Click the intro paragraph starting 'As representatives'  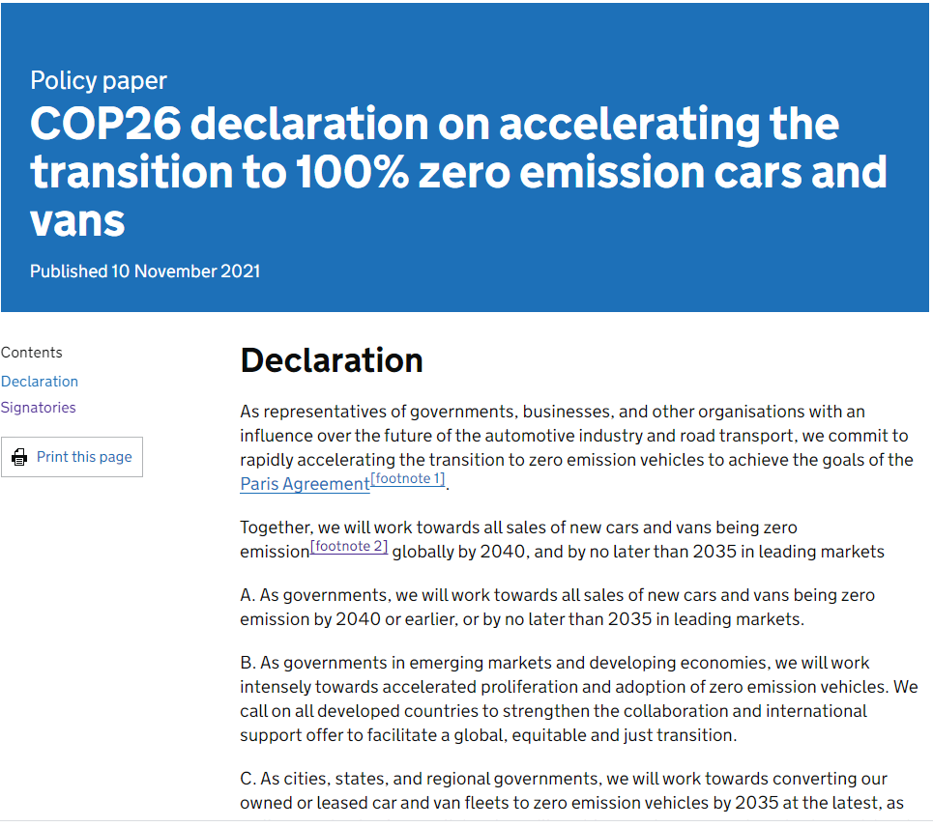[x=575, y=436]
